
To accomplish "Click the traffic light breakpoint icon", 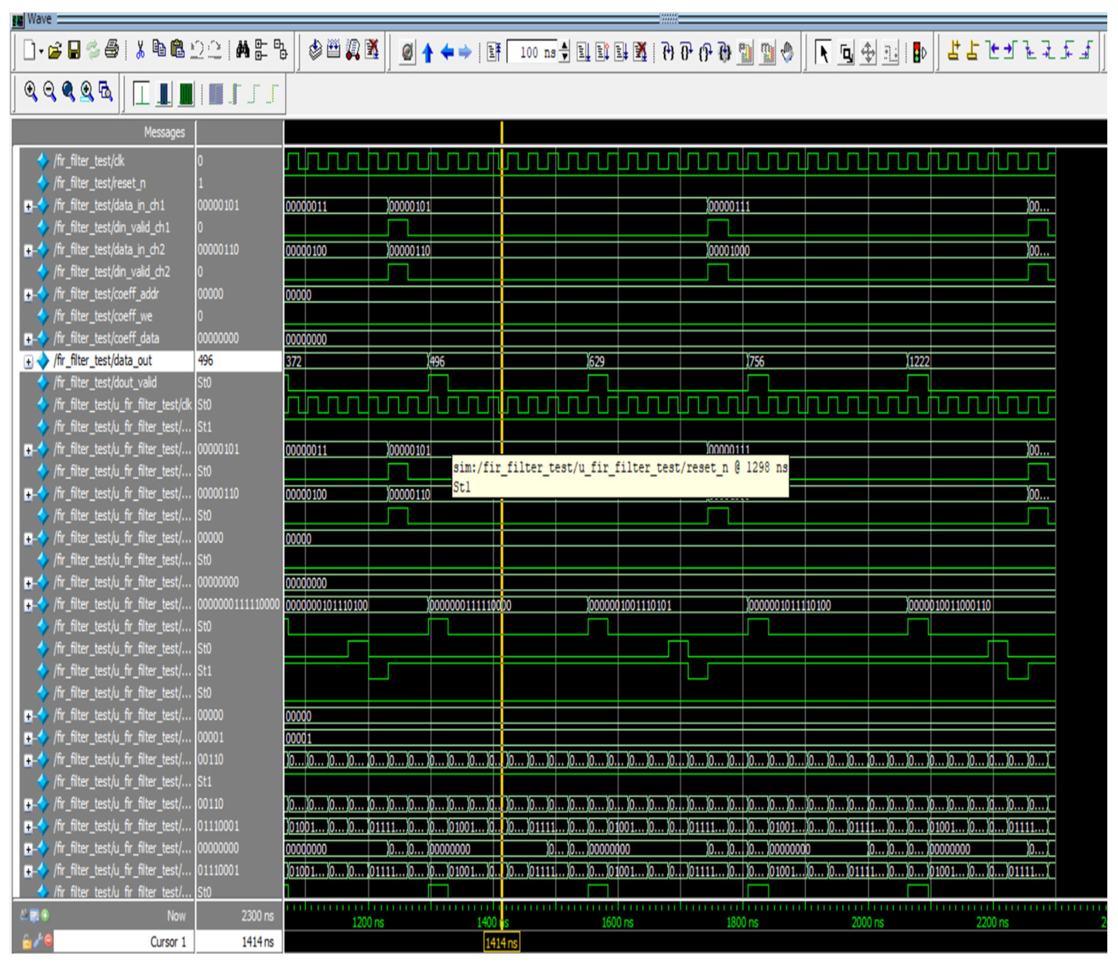I will click(x=918, y=52).
